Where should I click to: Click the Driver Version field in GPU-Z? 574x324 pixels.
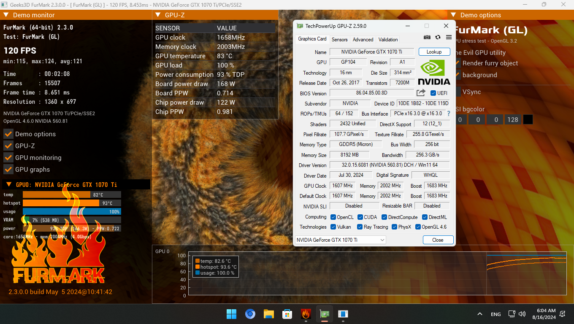click(x=390, y=165)
